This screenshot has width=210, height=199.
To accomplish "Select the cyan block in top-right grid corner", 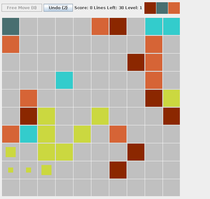I will pos(171,26).
